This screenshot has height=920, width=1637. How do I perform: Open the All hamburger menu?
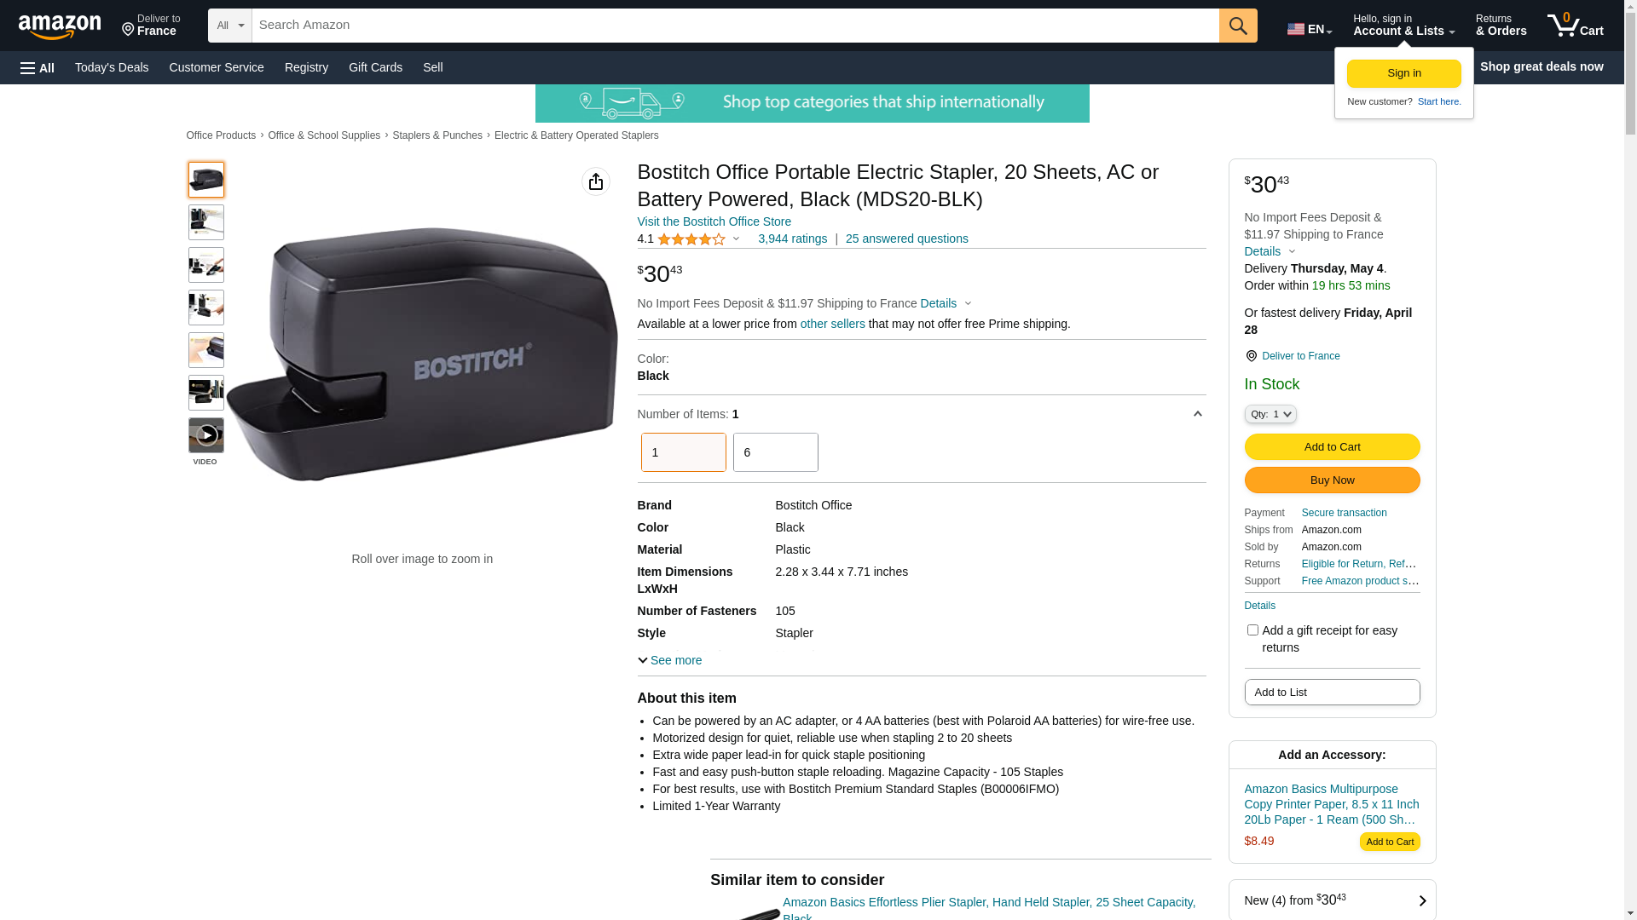38,68
